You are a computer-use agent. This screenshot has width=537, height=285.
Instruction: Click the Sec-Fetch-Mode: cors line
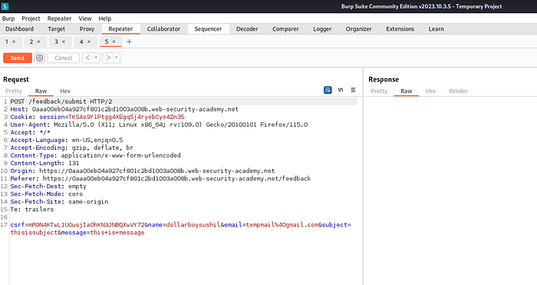click(46, 194)
